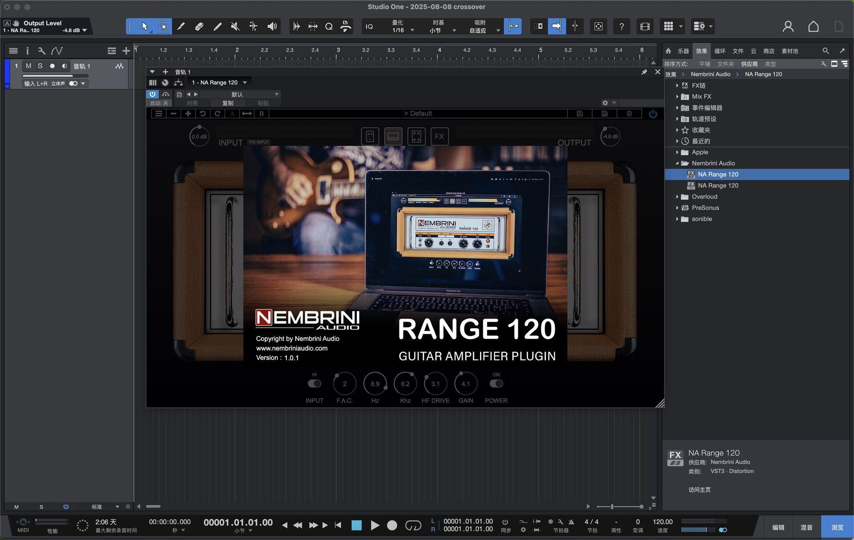Select the Arrow tool
854x540 pixels.
click(x=145, y=27)
